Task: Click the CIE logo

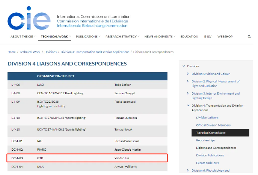Action: pos(29,18)
